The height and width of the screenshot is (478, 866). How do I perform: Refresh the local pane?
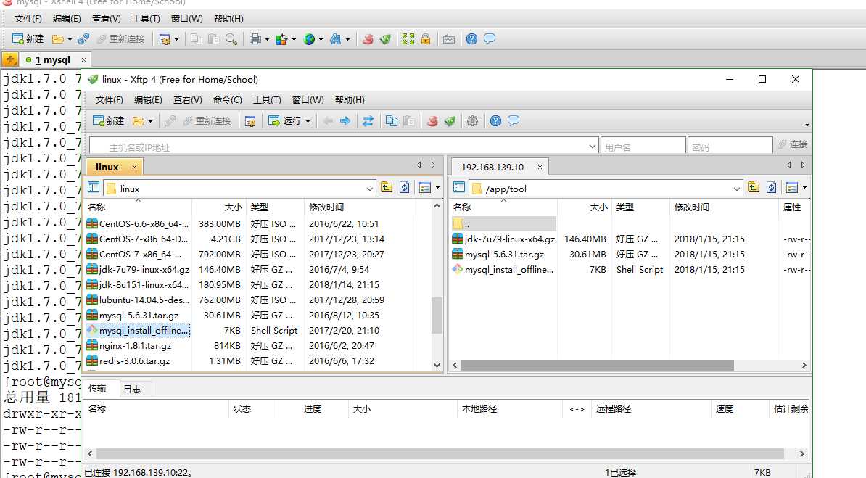point(404,188)
